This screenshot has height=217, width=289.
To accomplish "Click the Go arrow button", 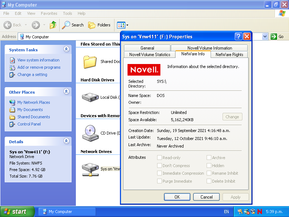I will [274, 37].
